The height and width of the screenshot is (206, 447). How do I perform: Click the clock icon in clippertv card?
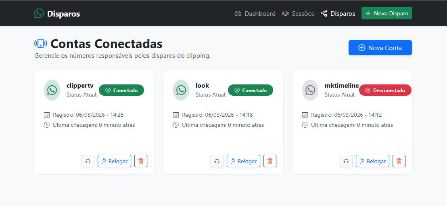pos(47,125)
